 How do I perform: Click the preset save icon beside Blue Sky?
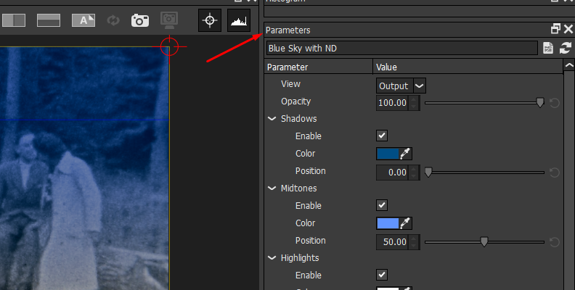[x=548, y=49]
